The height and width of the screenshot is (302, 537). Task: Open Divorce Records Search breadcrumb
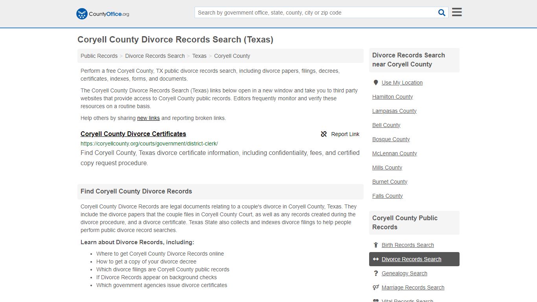coord(155,56)
